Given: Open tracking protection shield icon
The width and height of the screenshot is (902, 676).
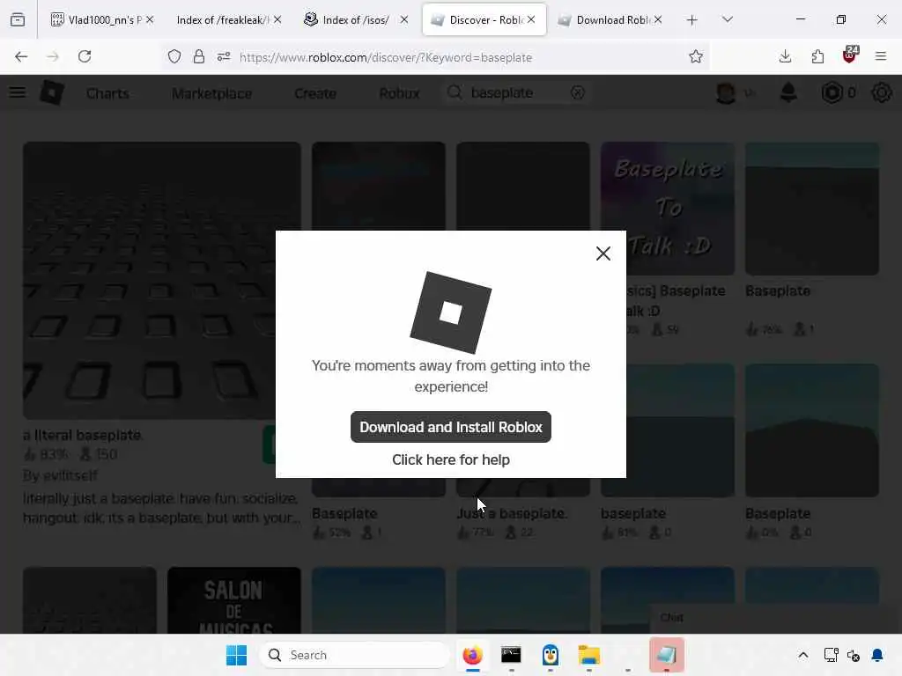Looking at the screenshot, I should [x=174, y=57].
